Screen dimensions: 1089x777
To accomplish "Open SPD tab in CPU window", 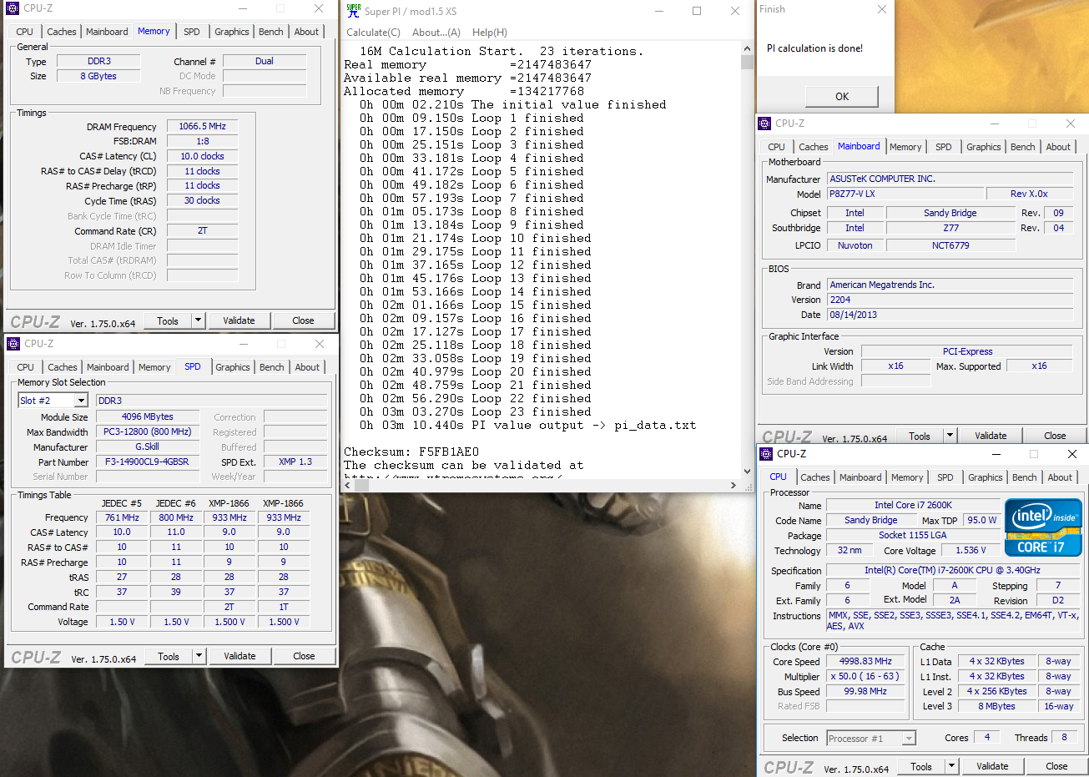I will click(945, 477).
